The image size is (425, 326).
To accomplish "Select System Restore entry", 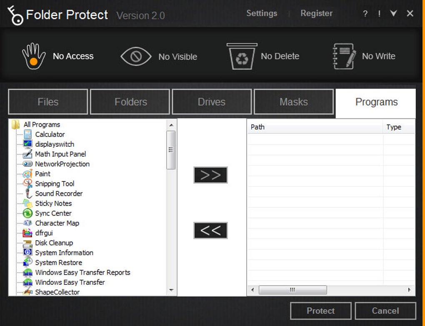I will pos(59,263).
